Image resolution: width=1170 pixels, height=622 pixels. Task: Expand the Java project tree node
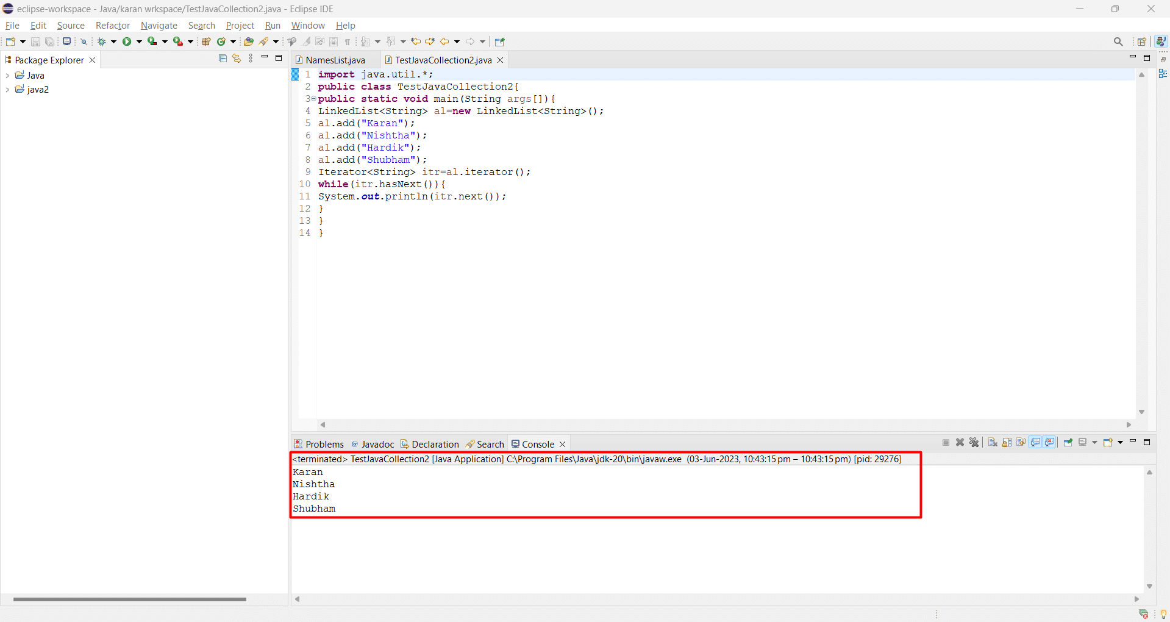tap(7, 76)
